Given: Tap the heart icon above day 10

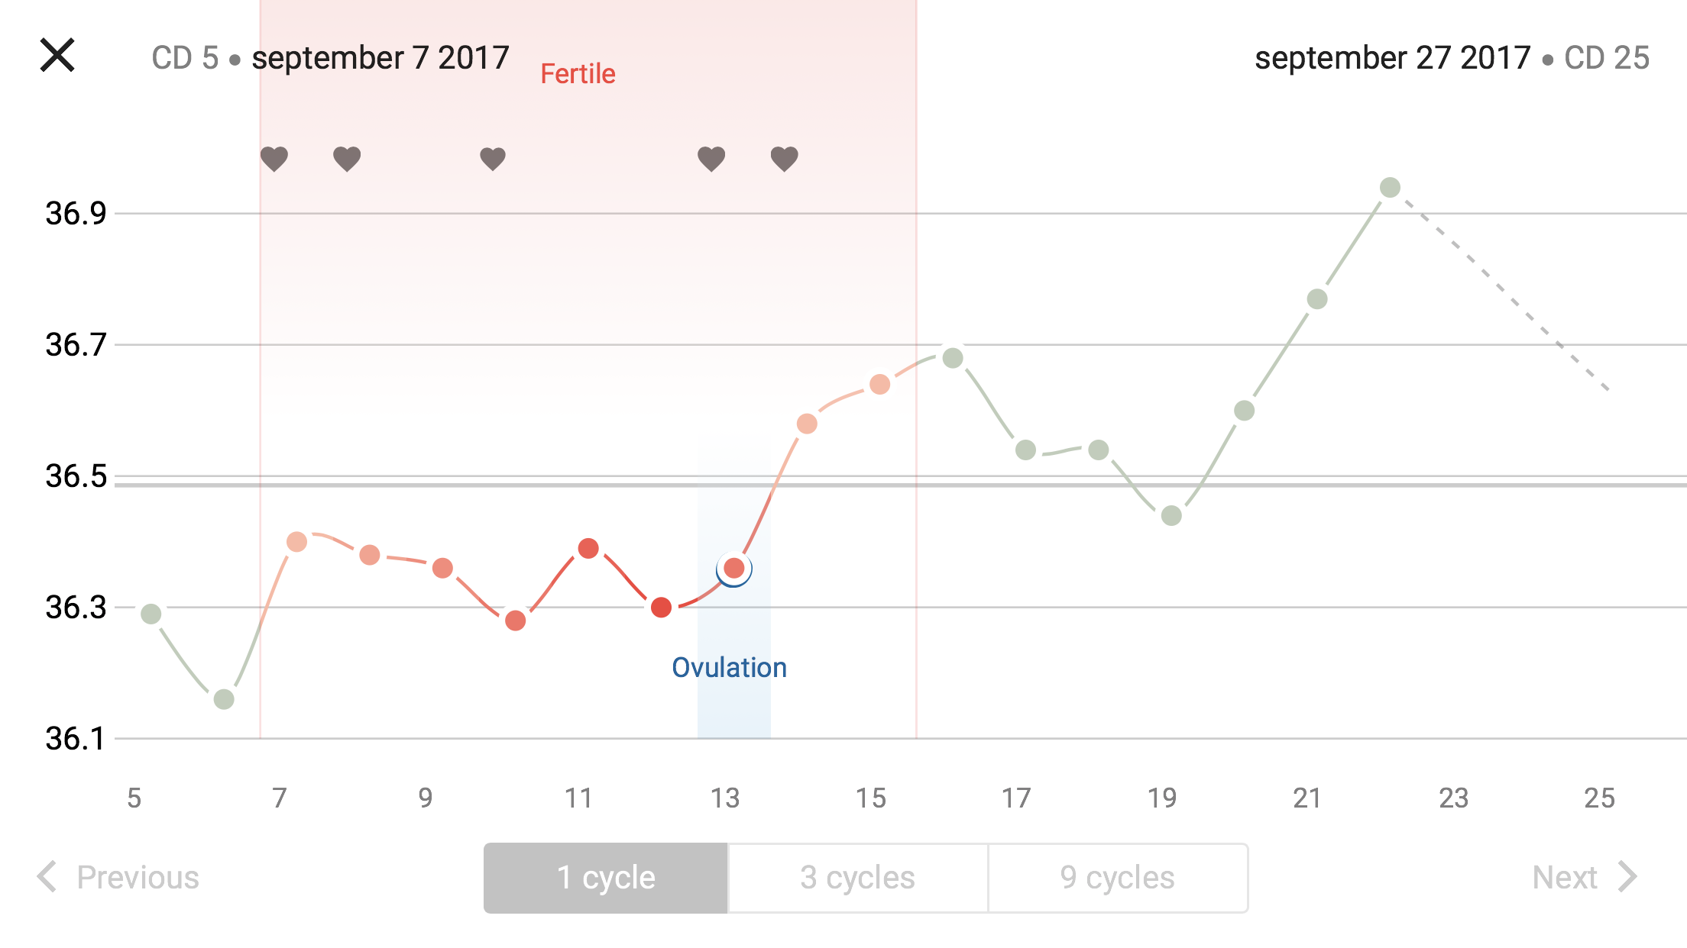Looking at the screenshot, I should (x=493, y=159).
